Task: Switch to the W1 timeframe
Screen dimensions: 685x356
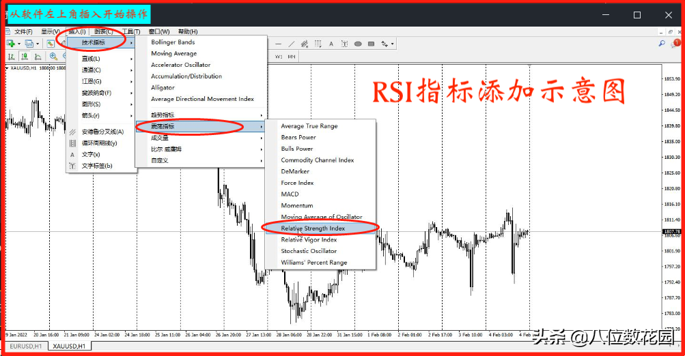Action: [x=279, y=57]
